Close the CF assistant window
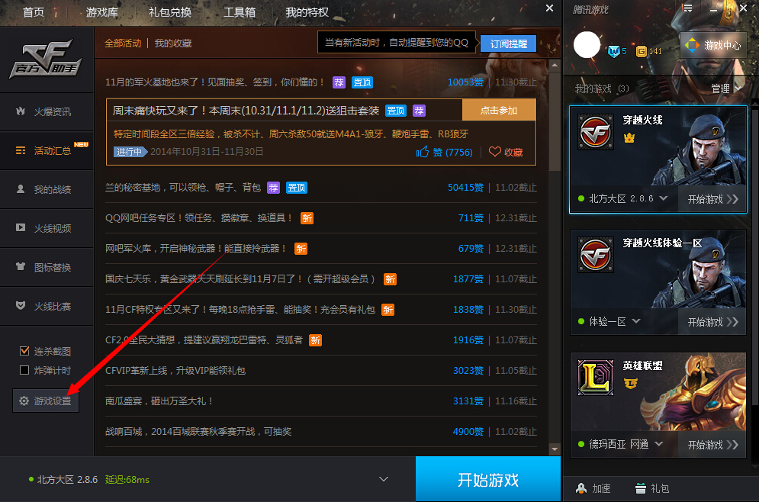 tap(549, 8)
